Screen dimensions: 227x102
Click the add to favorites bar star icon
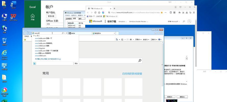tap(25, 40)
